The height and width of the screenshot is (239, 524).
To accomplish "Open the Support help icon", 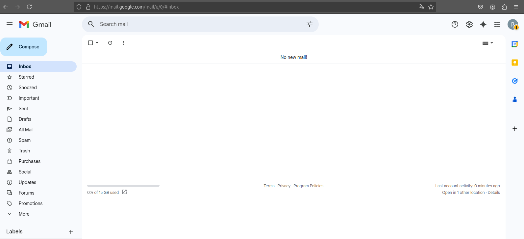I will 455,24.
